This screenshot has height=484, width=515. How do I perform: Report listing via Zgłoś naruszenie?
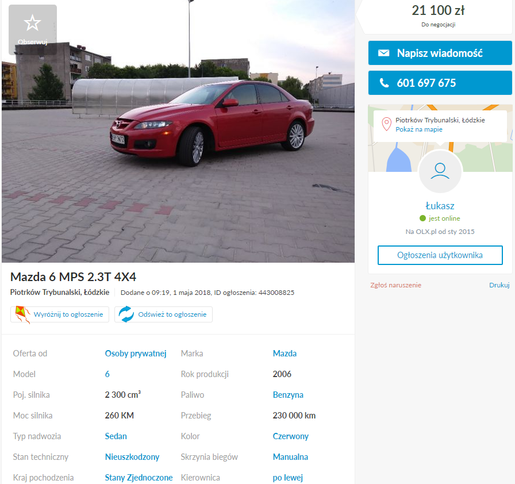(395, 285)
